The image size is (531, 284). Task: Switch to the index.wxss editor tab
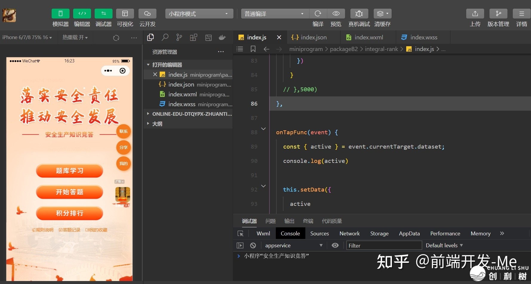click(423, 37)
